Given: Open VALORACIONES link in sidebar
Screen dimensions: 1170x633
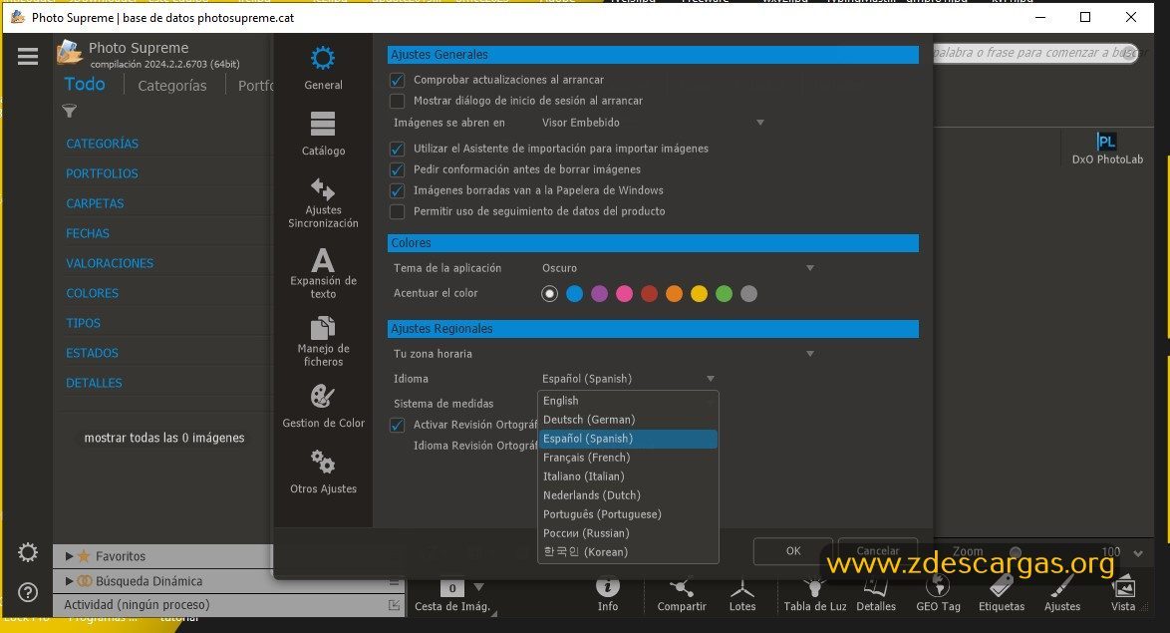Looking at the screenshot, I should tap(110, 263).
